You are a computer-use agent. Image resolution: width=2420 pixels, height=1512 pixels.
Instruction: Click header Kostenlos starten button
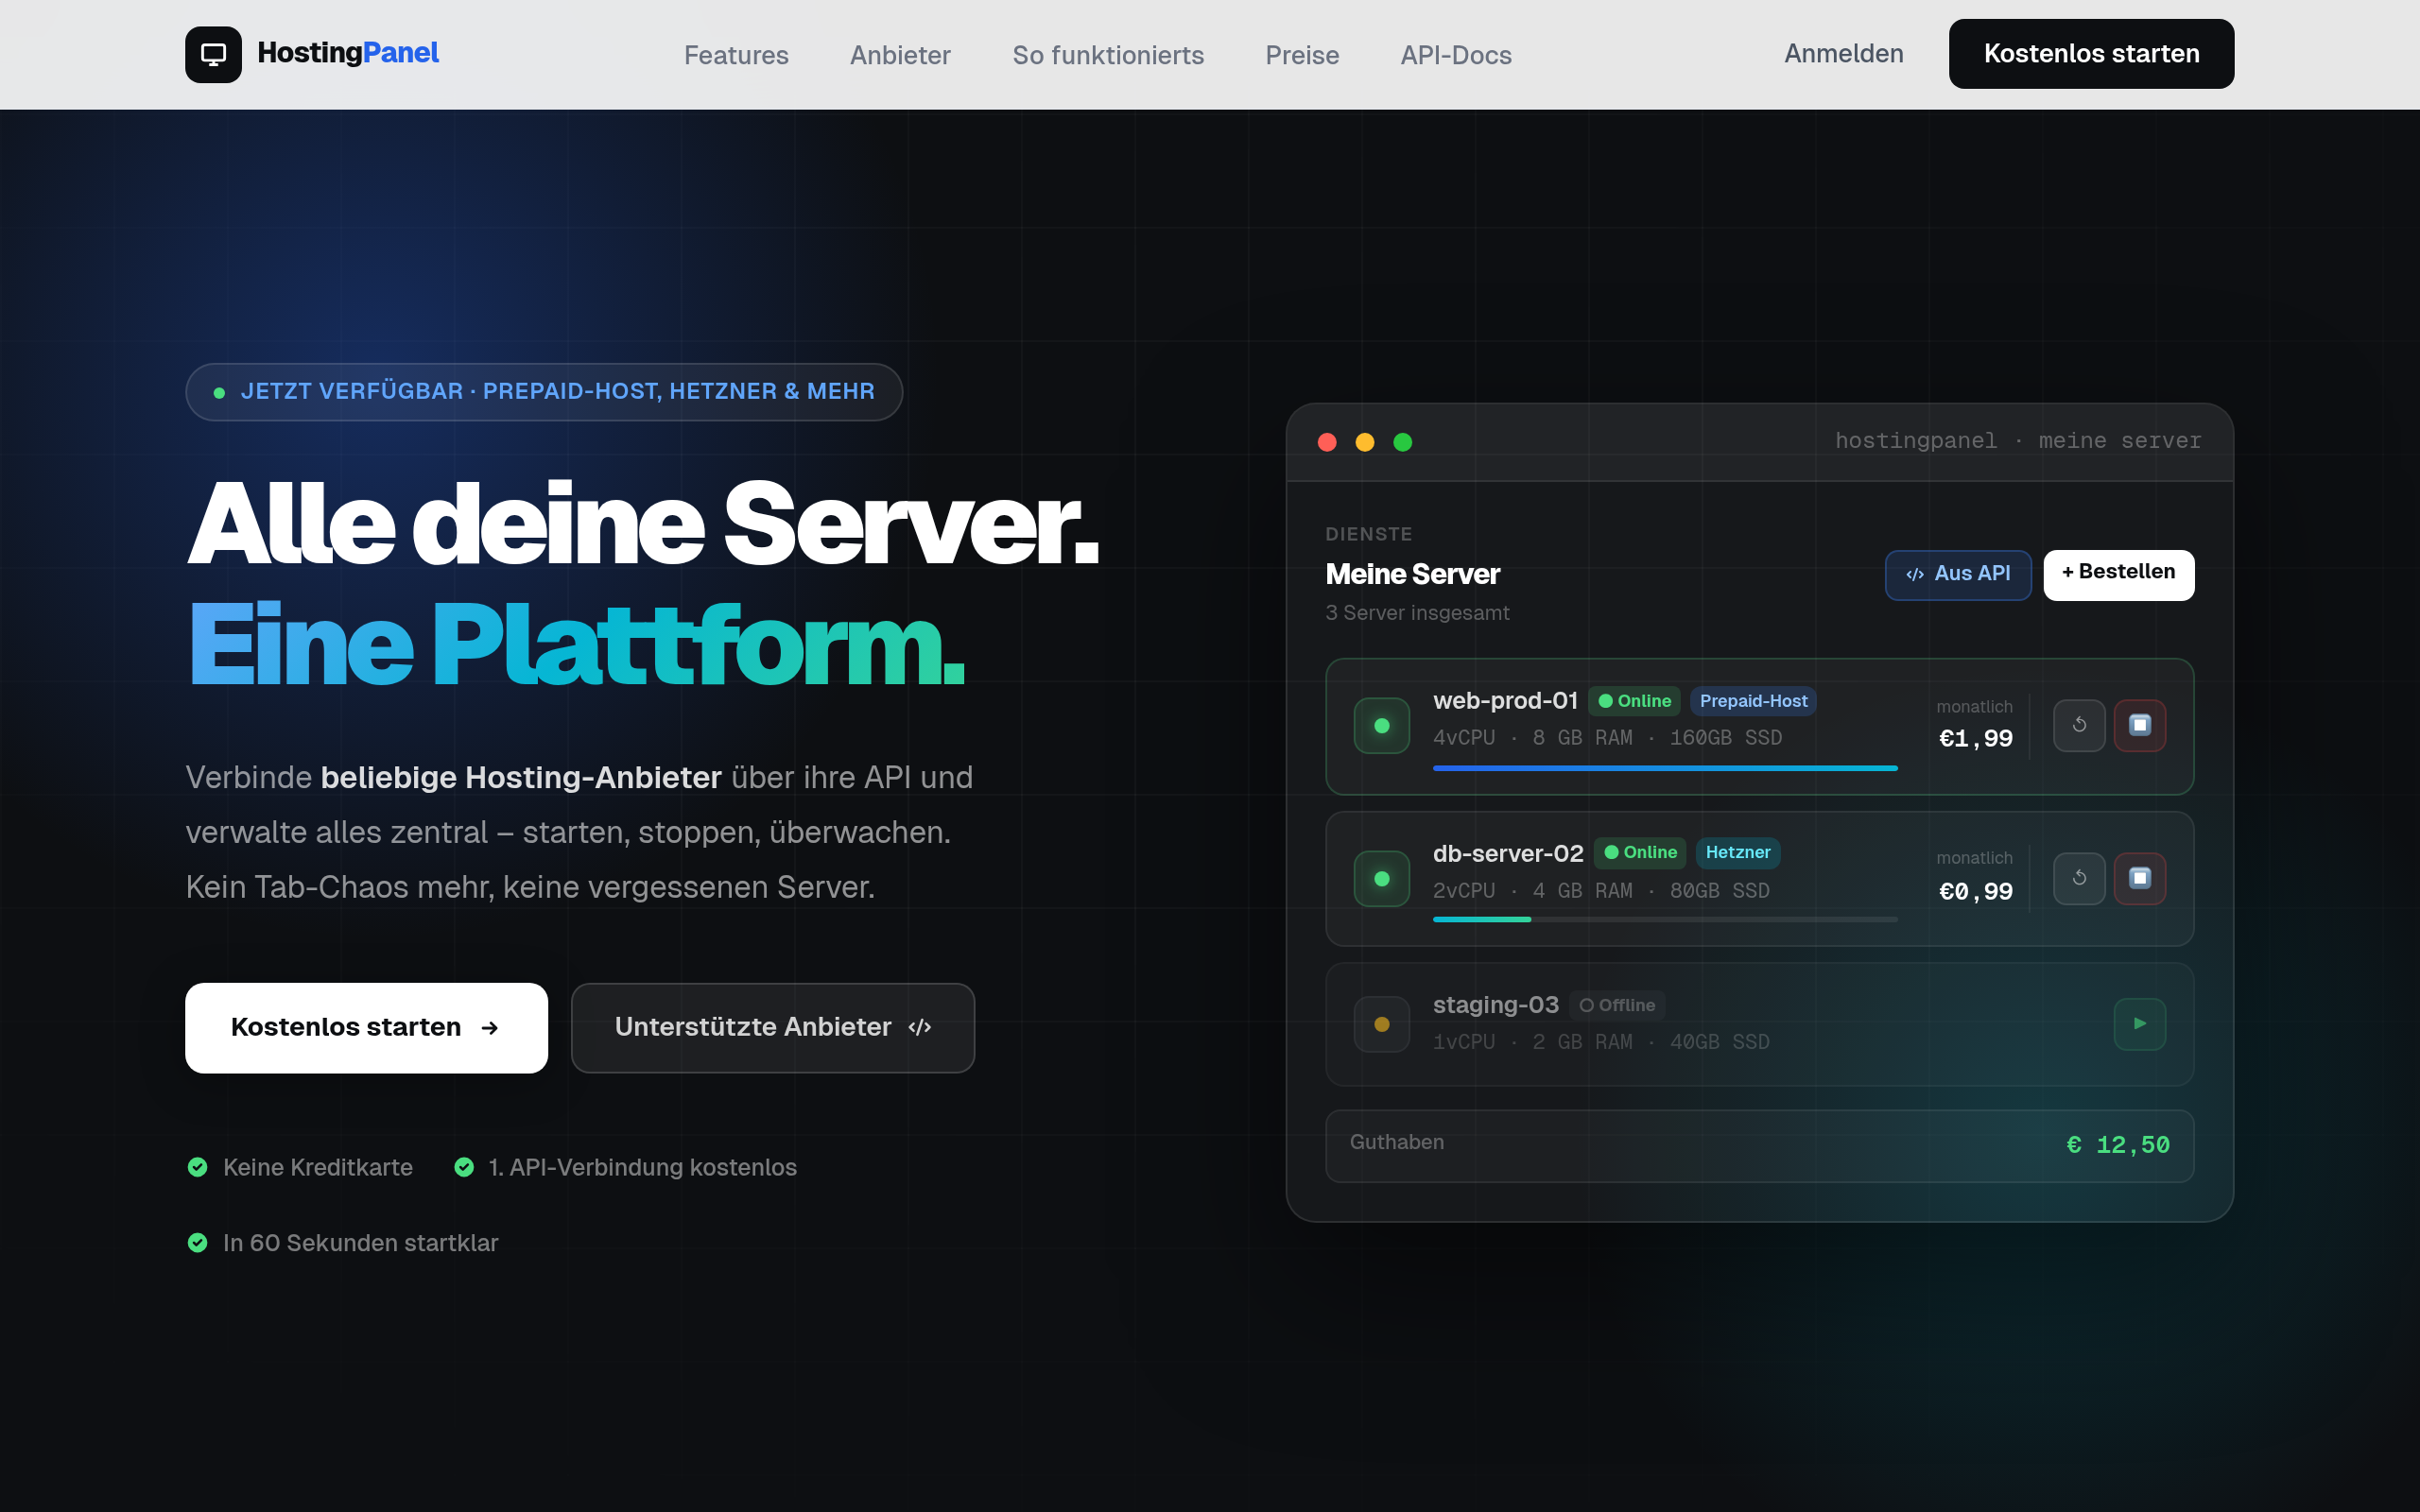(x=2091, y=54)
